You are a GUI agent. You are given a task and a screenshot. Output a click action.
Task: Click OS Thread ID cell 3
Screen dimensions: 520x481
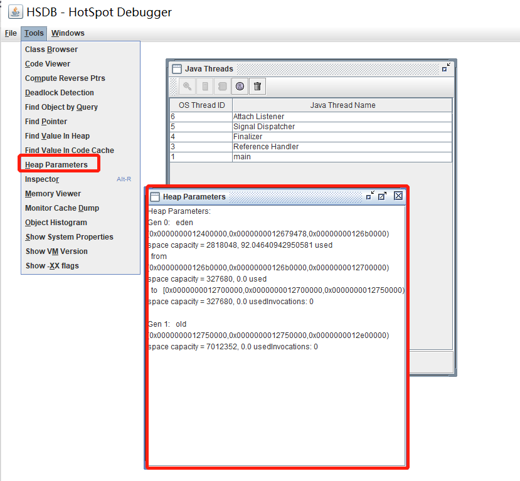click(201, 147)
